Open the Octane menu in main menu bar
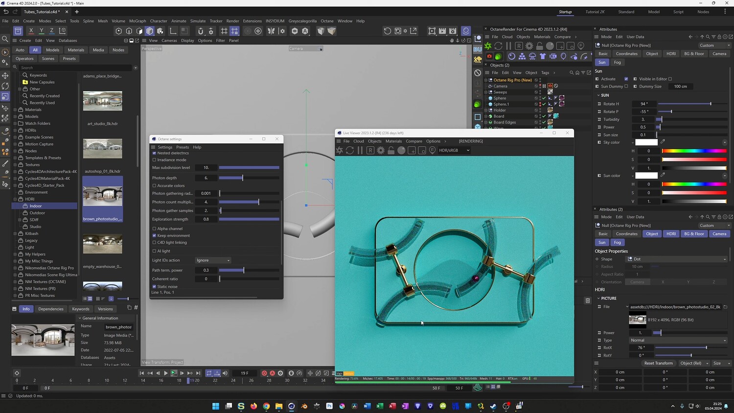 327,21
